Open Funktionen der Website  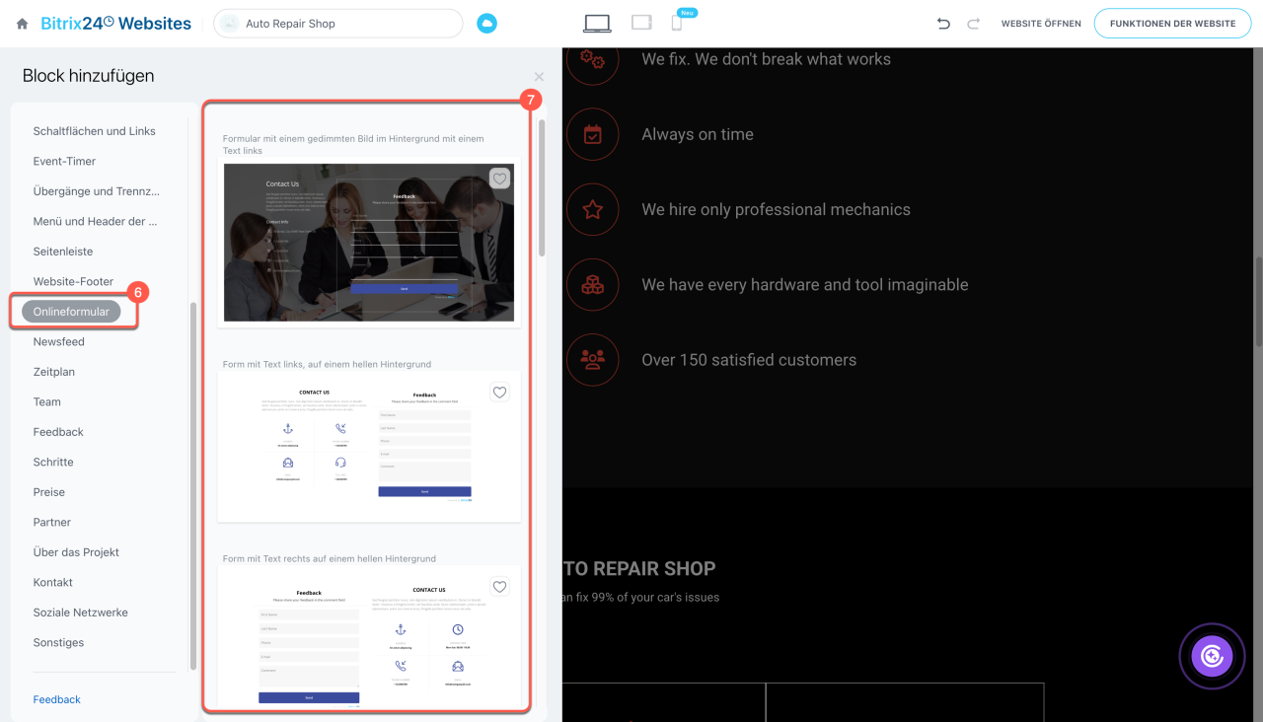pos(1172,24)
